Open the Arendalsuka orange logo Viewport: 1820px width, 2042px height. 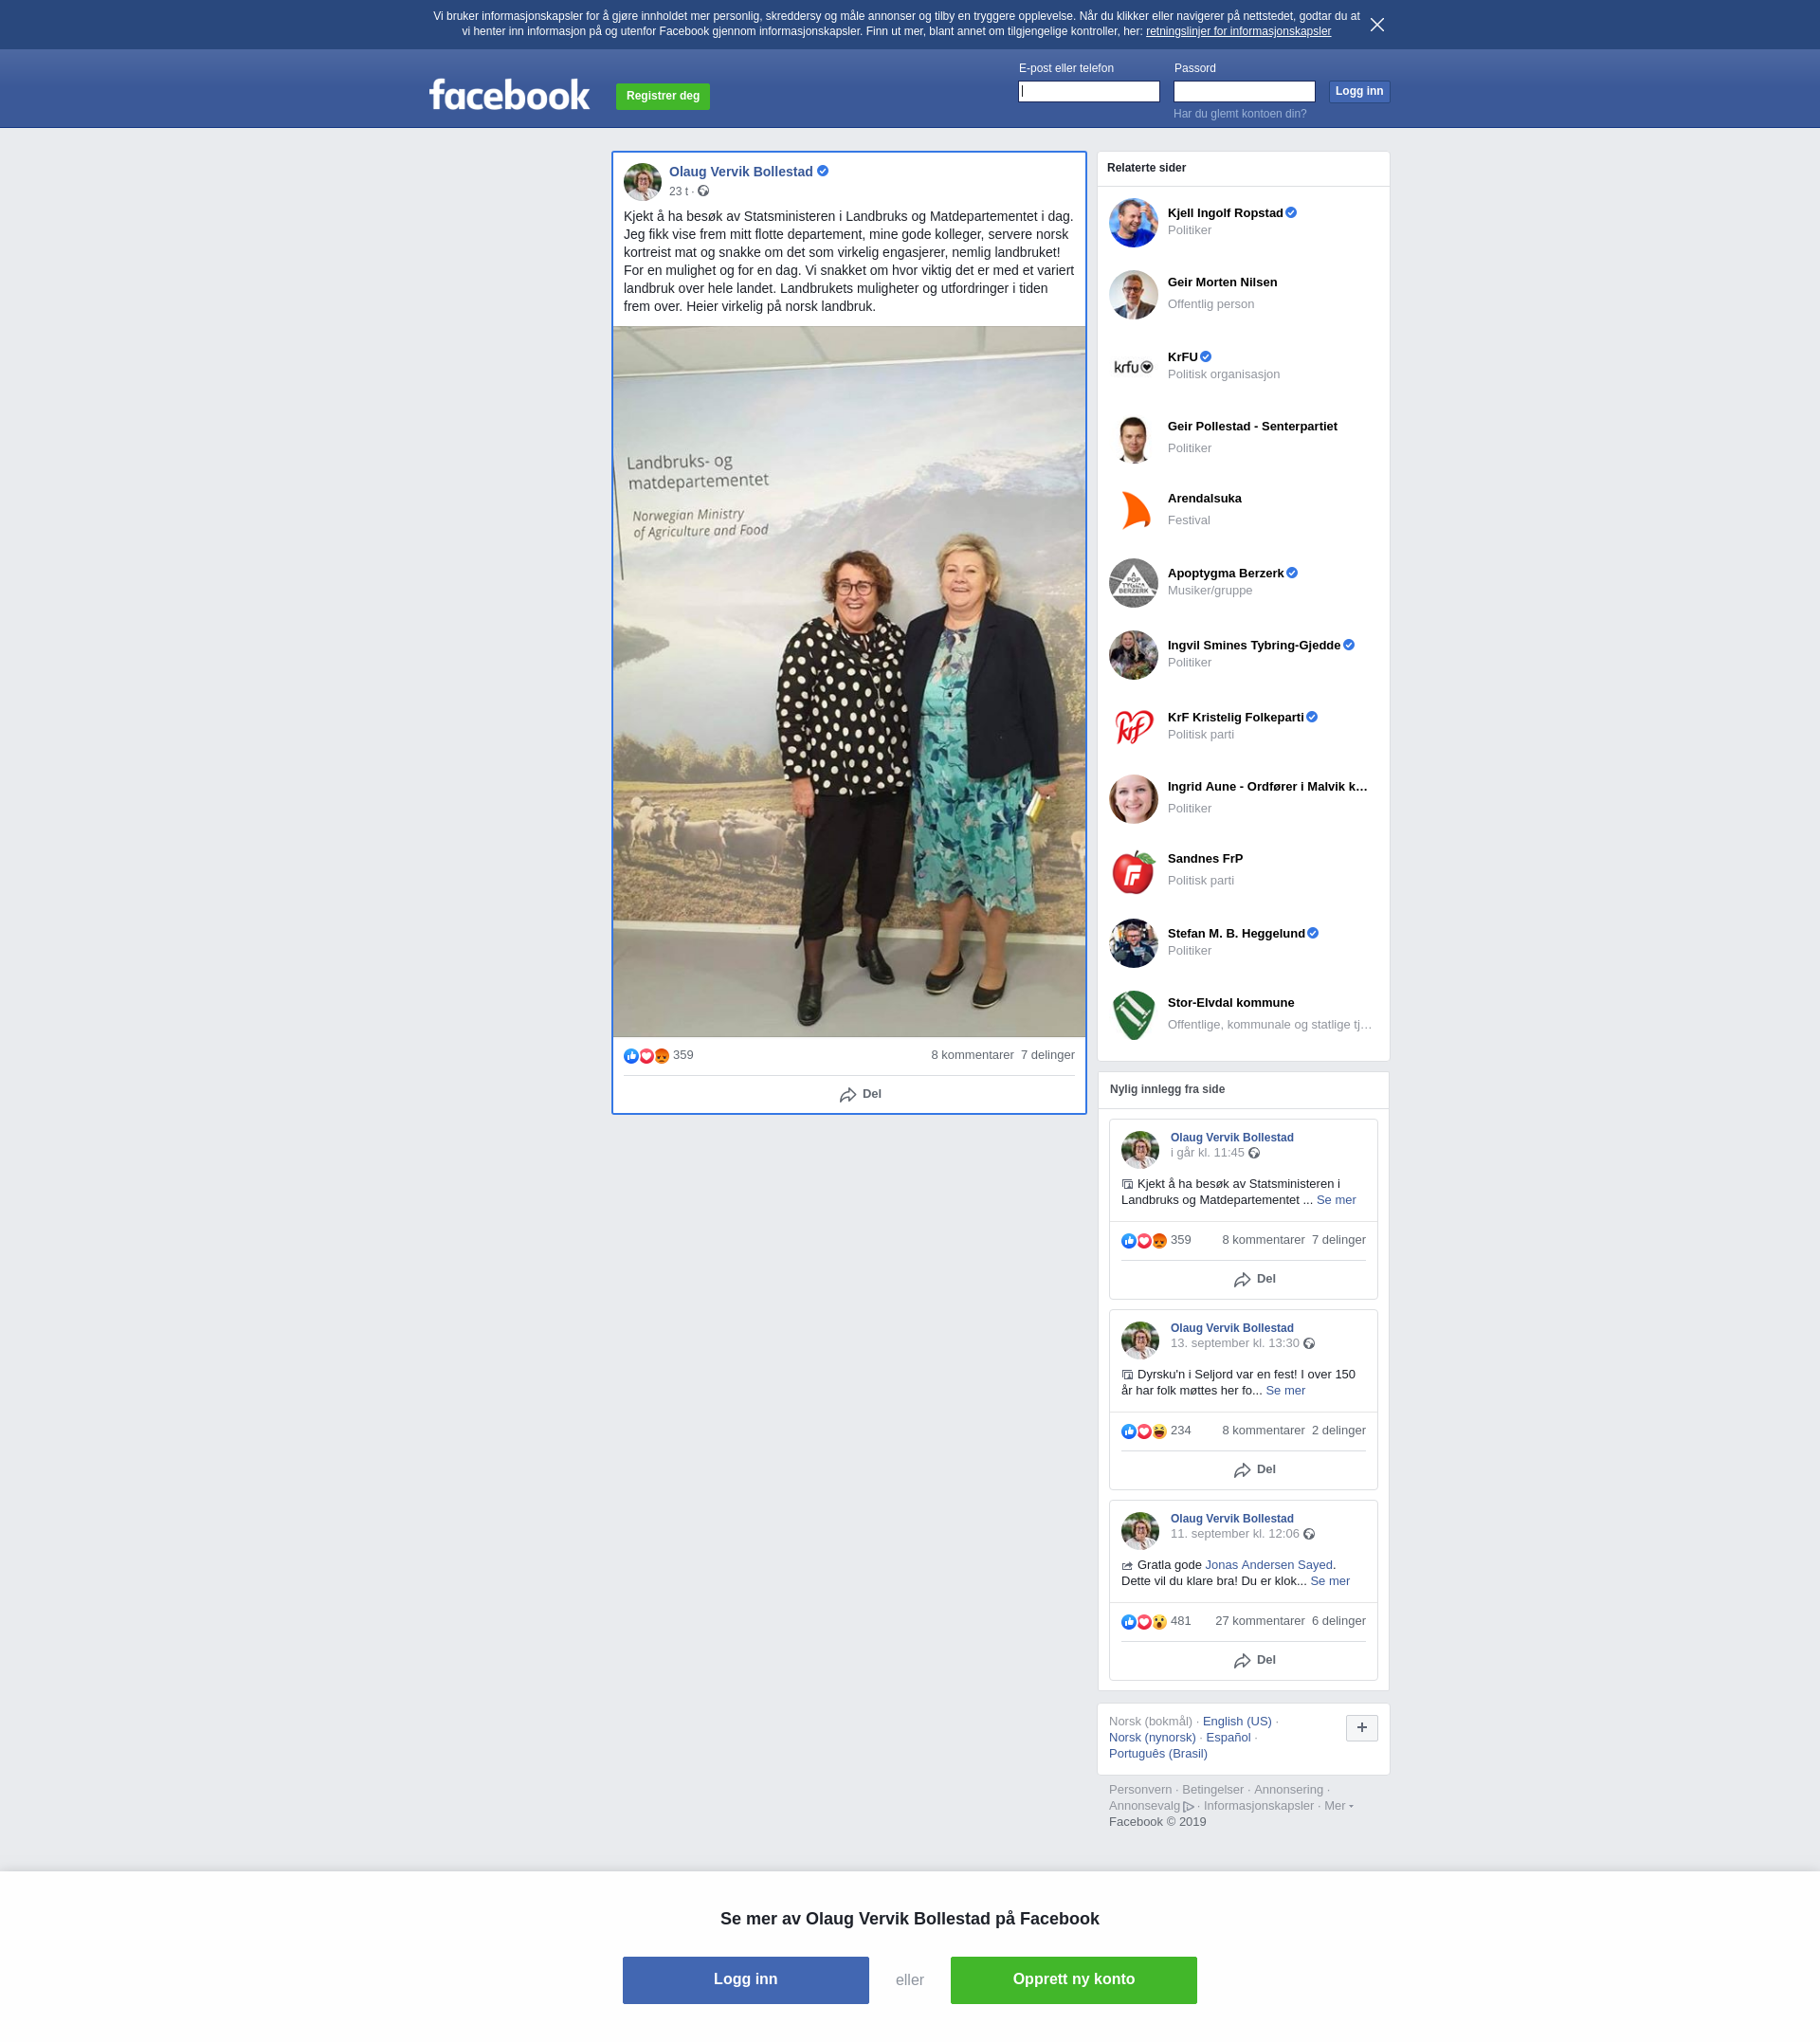click(x=1133, y=510)
